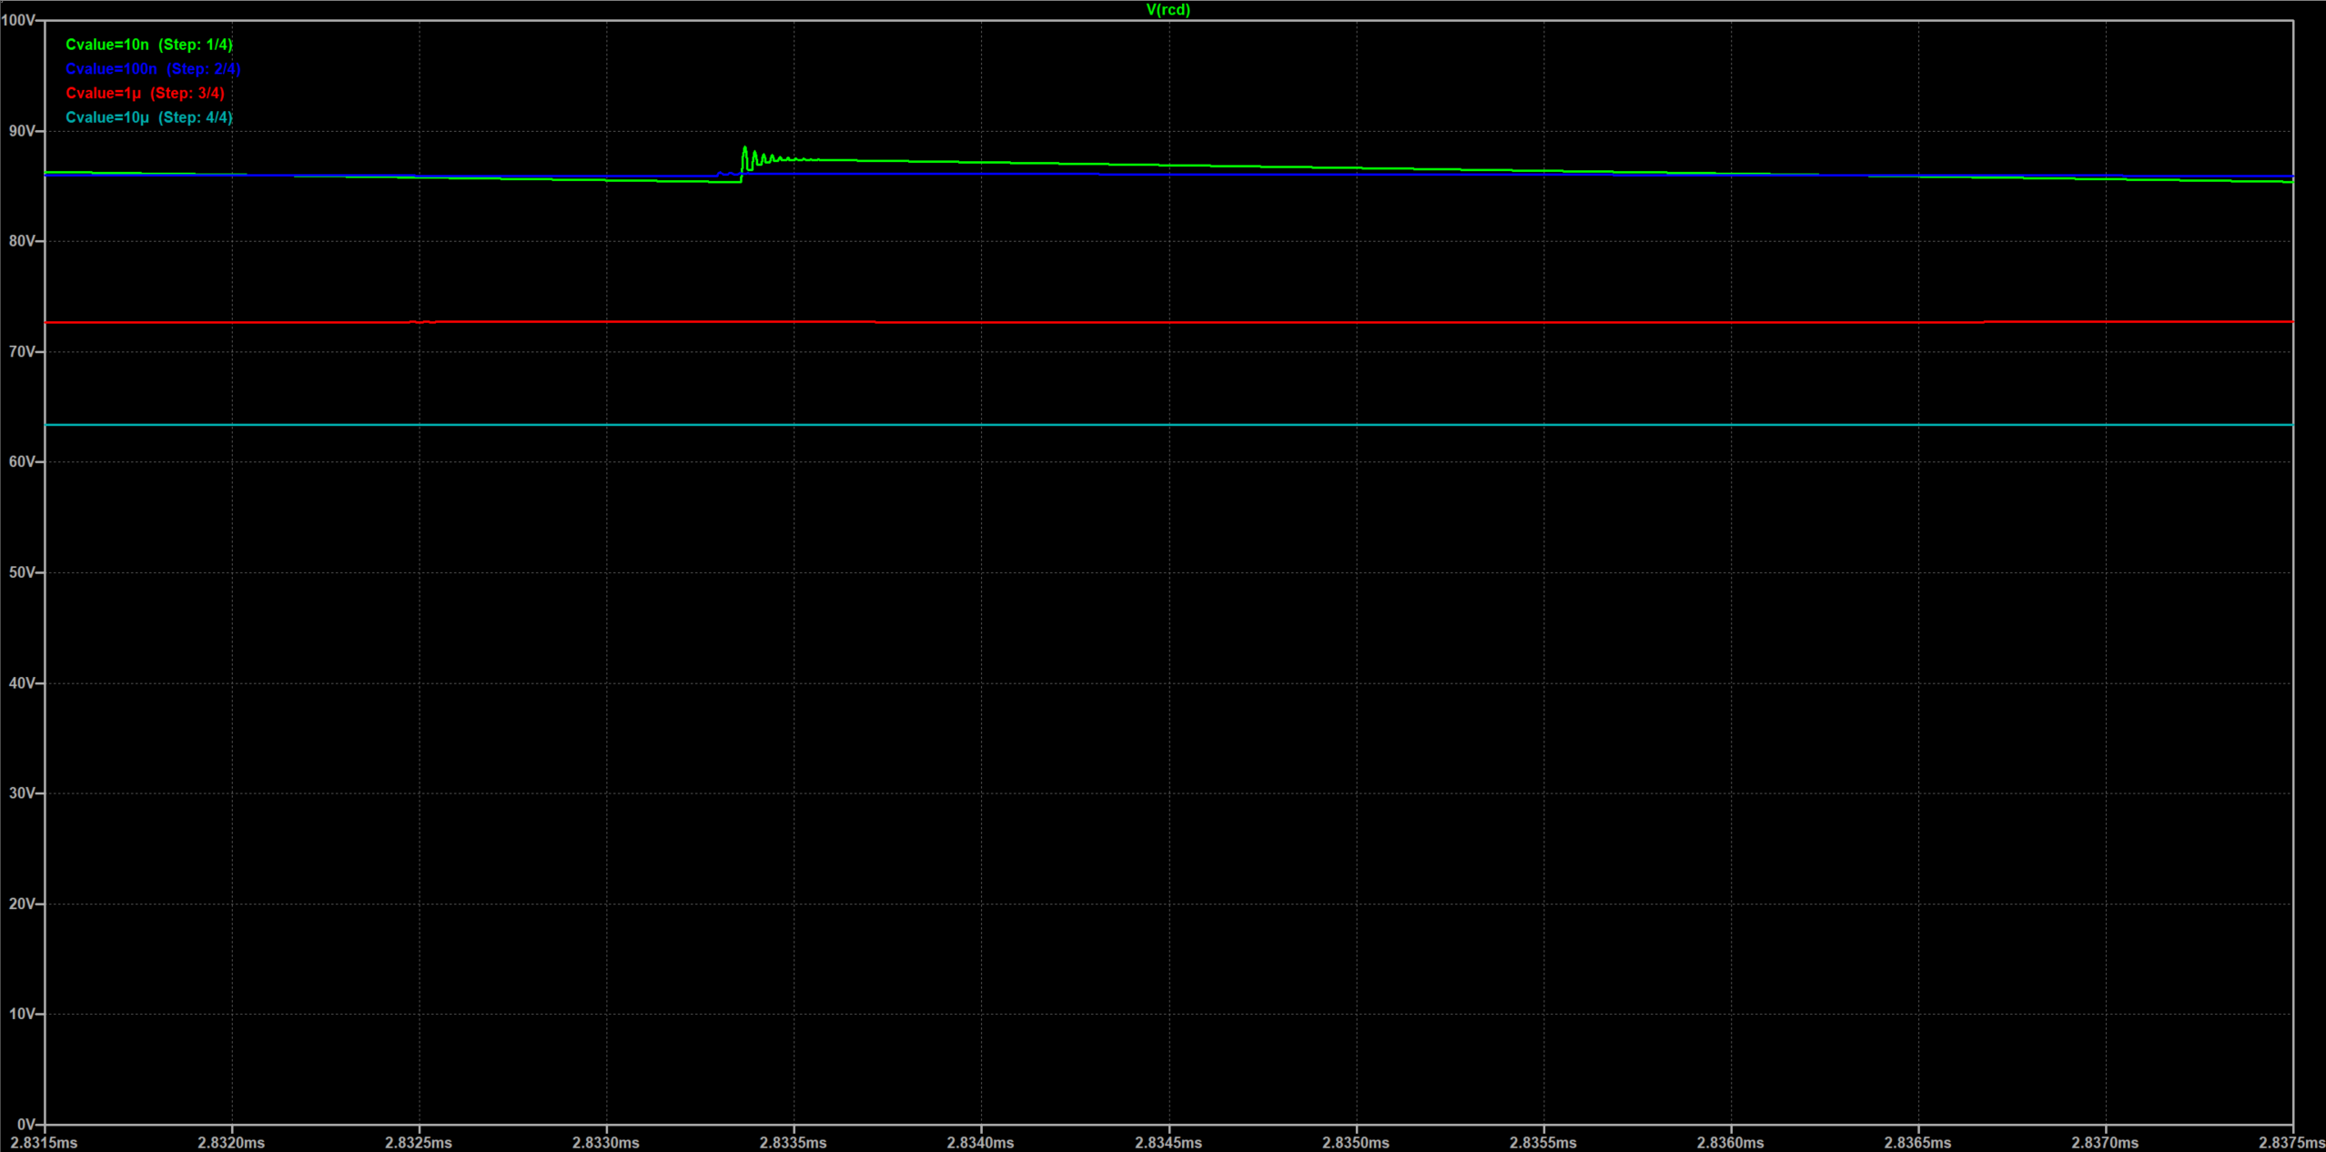Click the 2.8315ms time axis label
Viewport: 2326px width, 1152px height.
44,1142
